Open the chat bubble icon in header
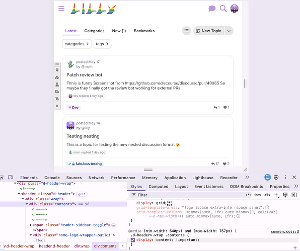The height and width of the screenshot is (251, 300). 212,9
